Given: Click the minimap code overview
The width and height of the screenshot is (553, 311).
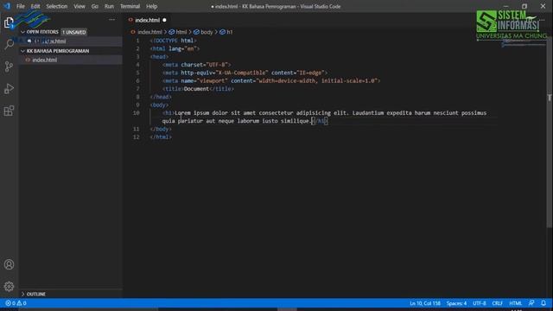Looking at the screenshot, I should coord(524,44).
